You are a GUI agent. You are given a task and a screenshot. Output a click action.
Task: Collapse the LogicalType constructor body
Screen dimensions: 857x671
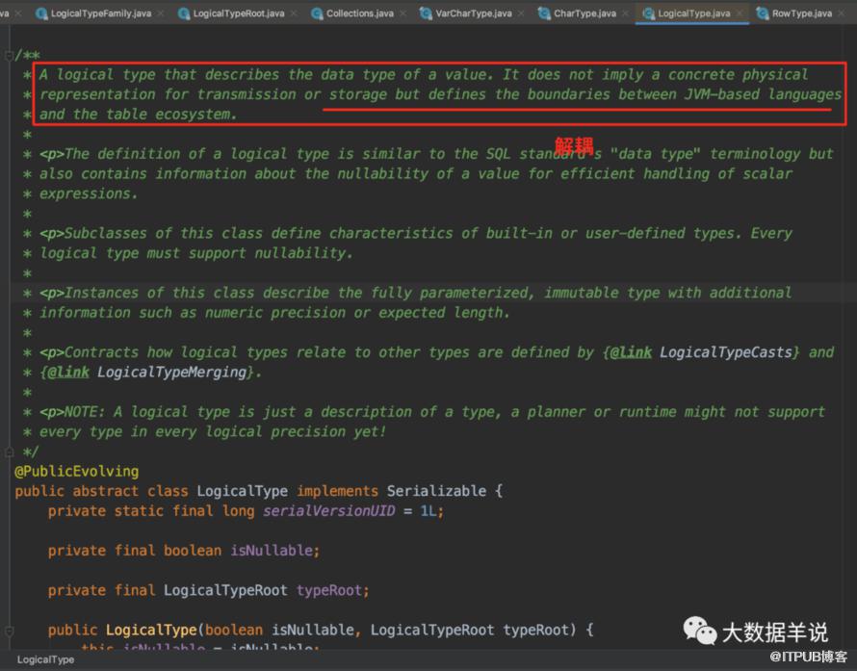(x=9, y=631)
